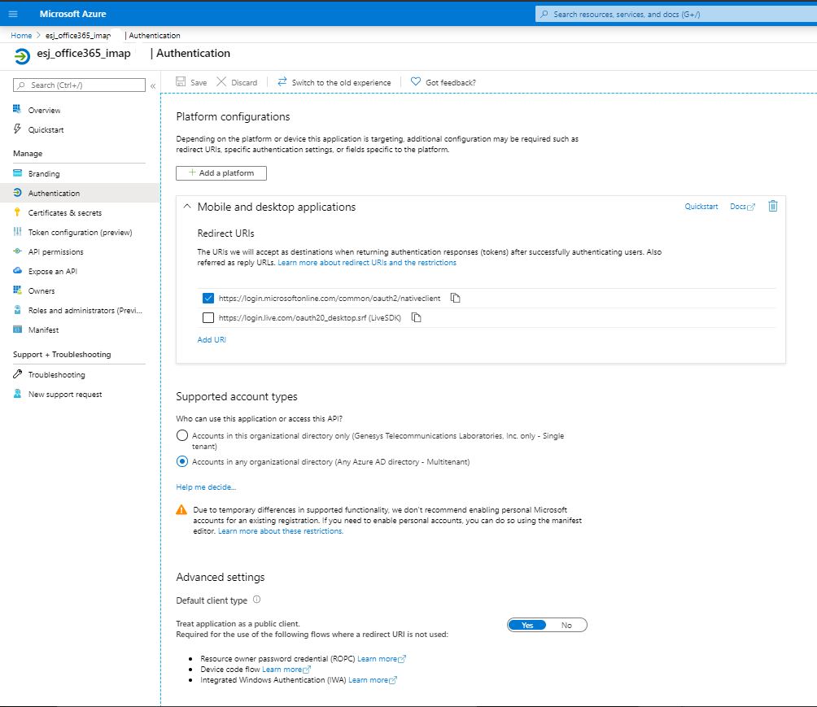Open API permissions in sidebar

[55, 252]
